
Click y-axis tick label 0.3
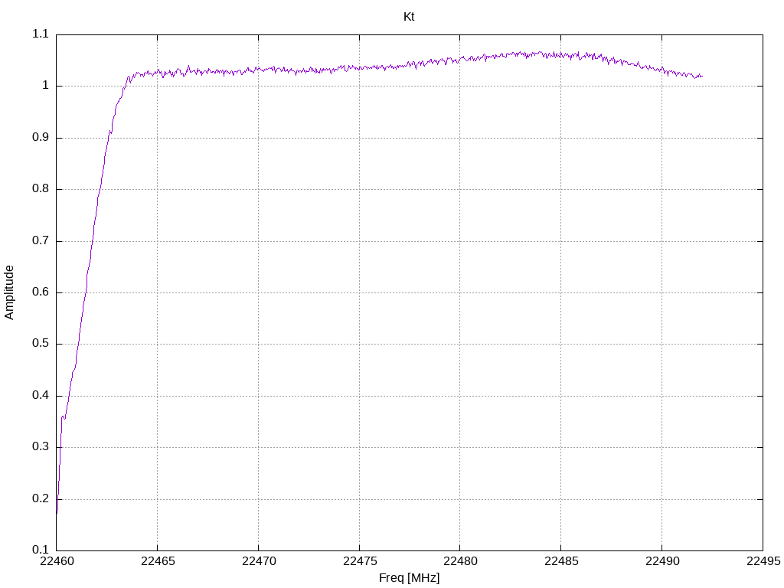click(41, 447)
